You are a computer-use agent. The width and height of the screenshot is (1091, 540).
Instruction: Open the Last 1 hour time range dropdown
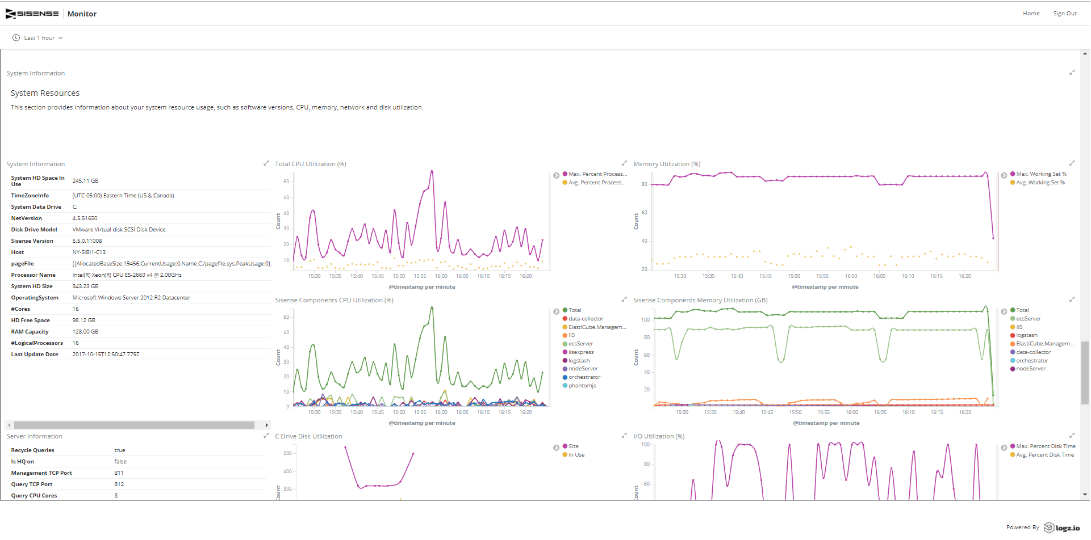point(40,37)
